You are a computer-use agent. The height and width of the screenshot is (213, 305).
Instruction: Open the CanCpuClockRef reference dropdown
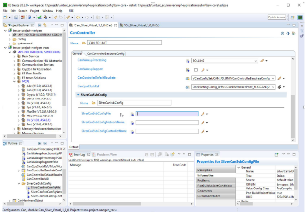273,87
